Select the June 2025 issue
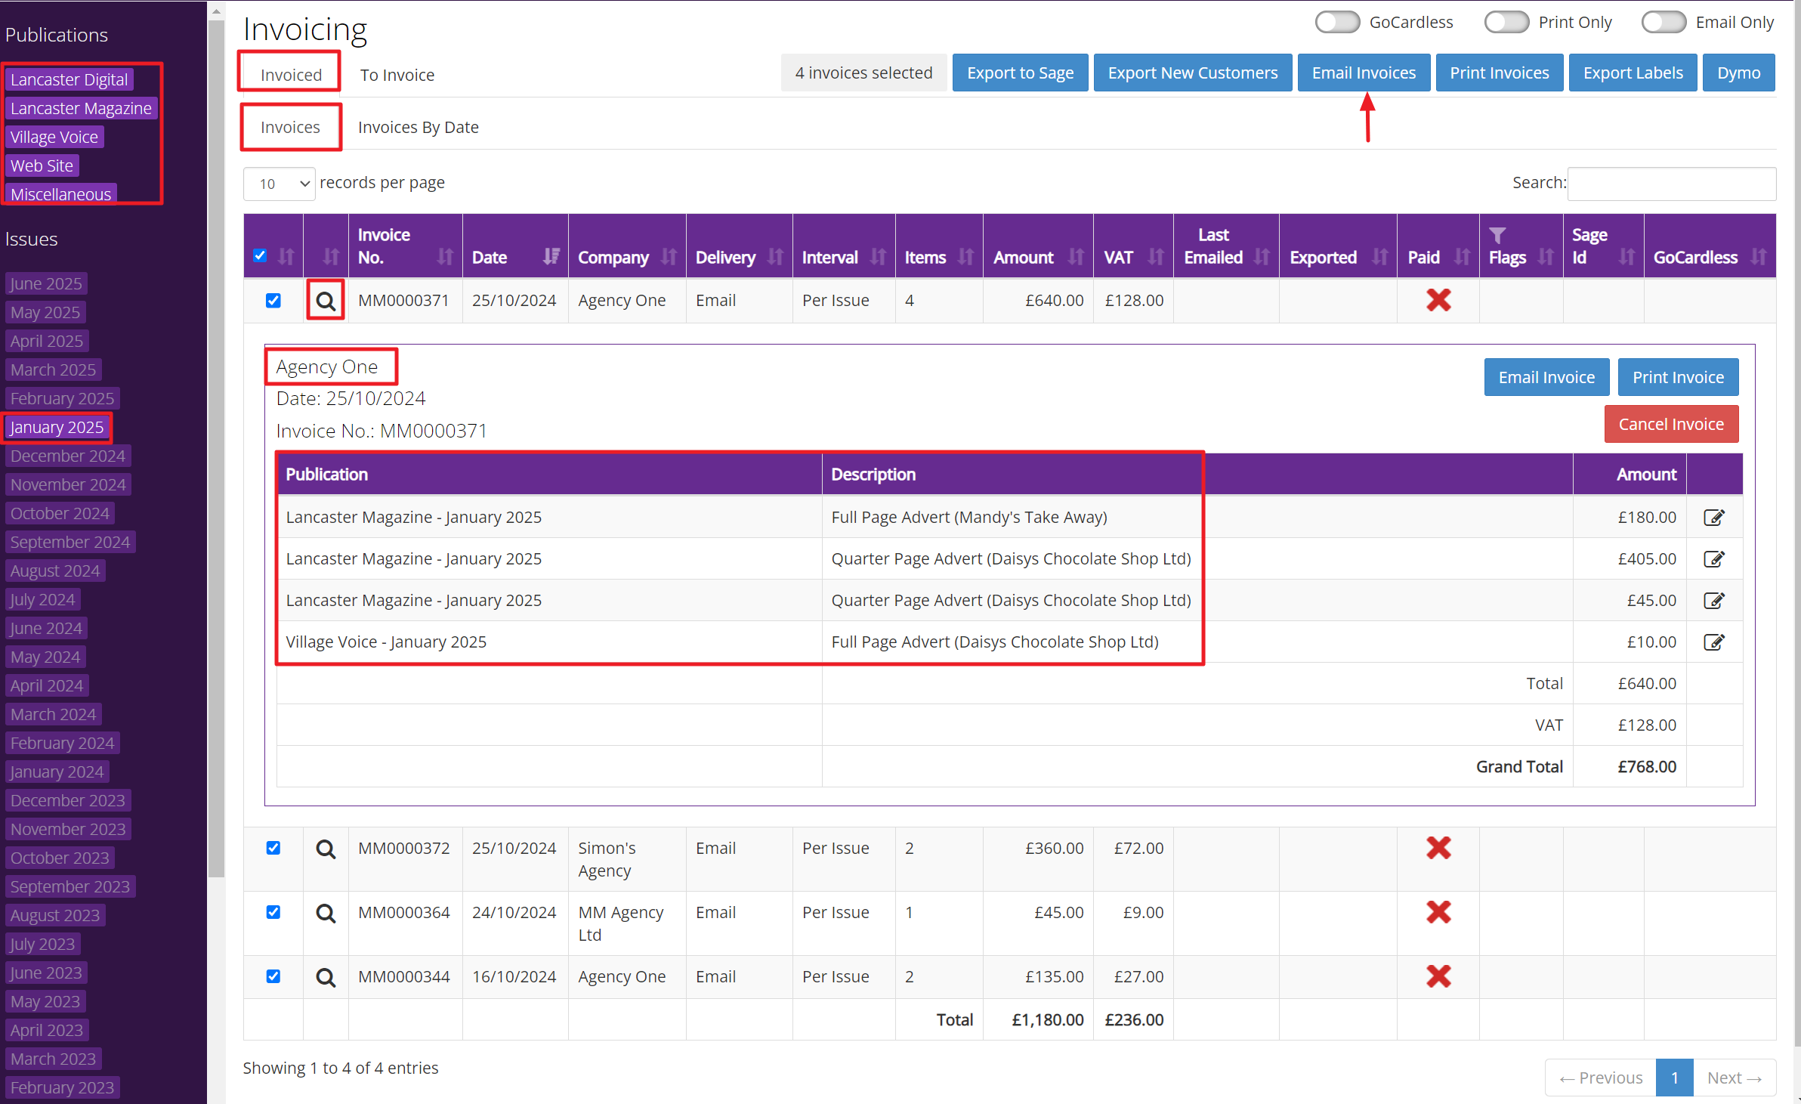Screen dimensions: 1801x1104 pyautogui.click(x=46, y=283)
